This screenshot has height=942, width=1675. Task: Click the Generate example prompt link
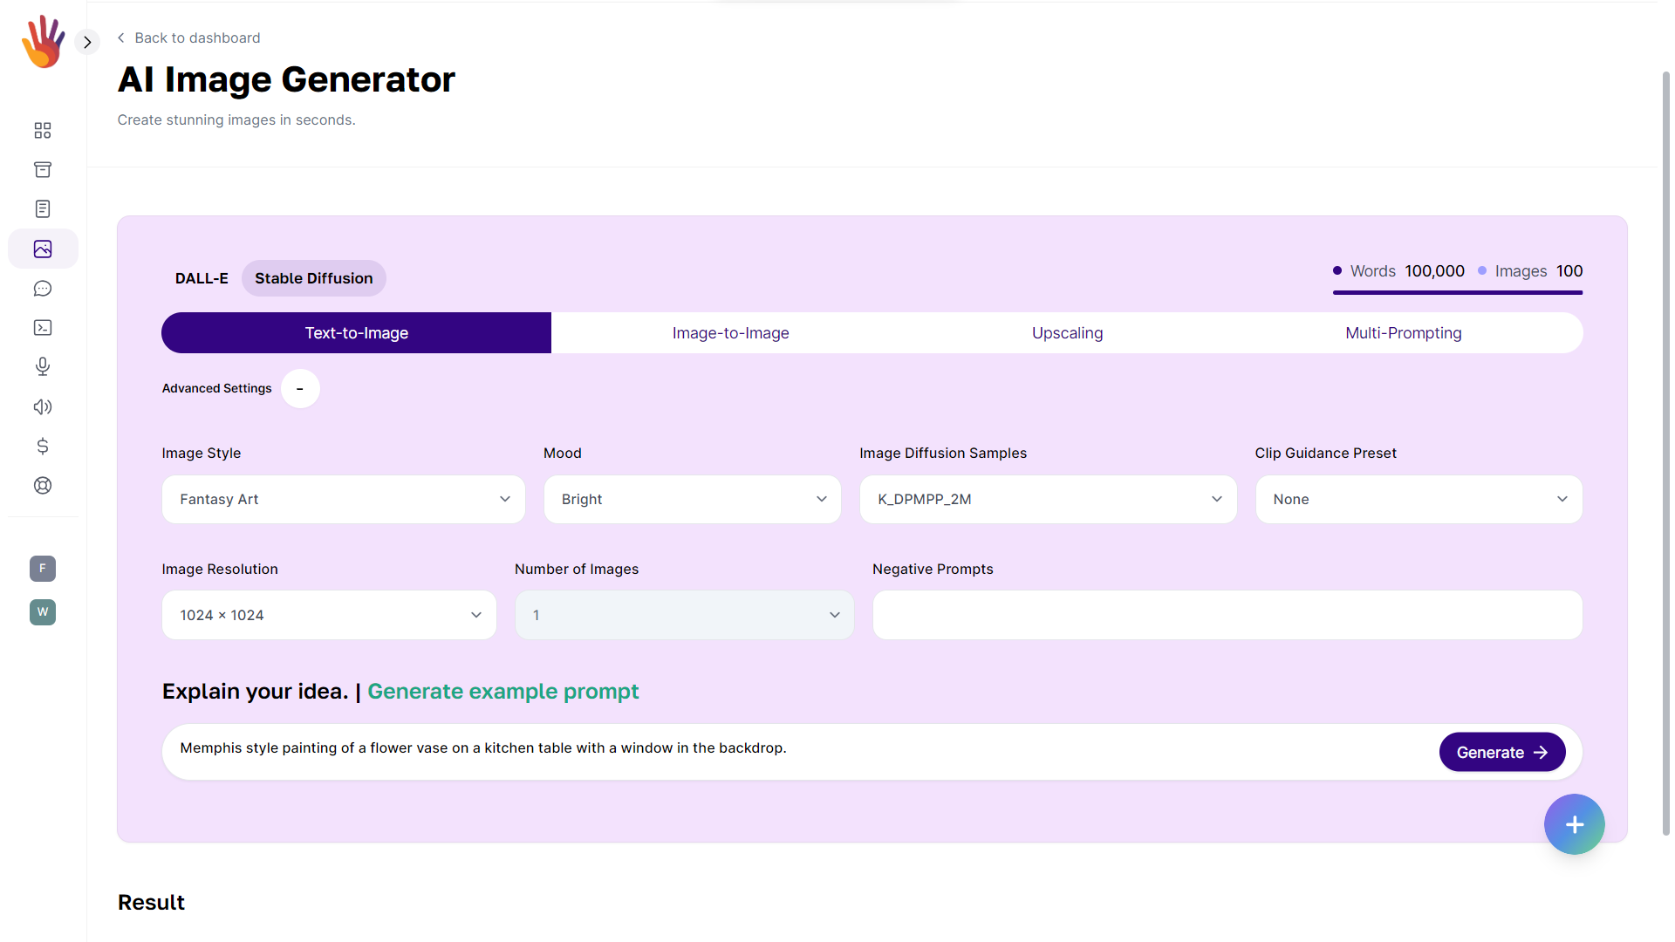(x=502, y=691)
